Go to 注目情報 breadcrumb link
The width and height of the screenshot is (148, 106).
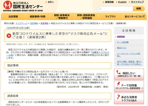(x=34, y=23)
